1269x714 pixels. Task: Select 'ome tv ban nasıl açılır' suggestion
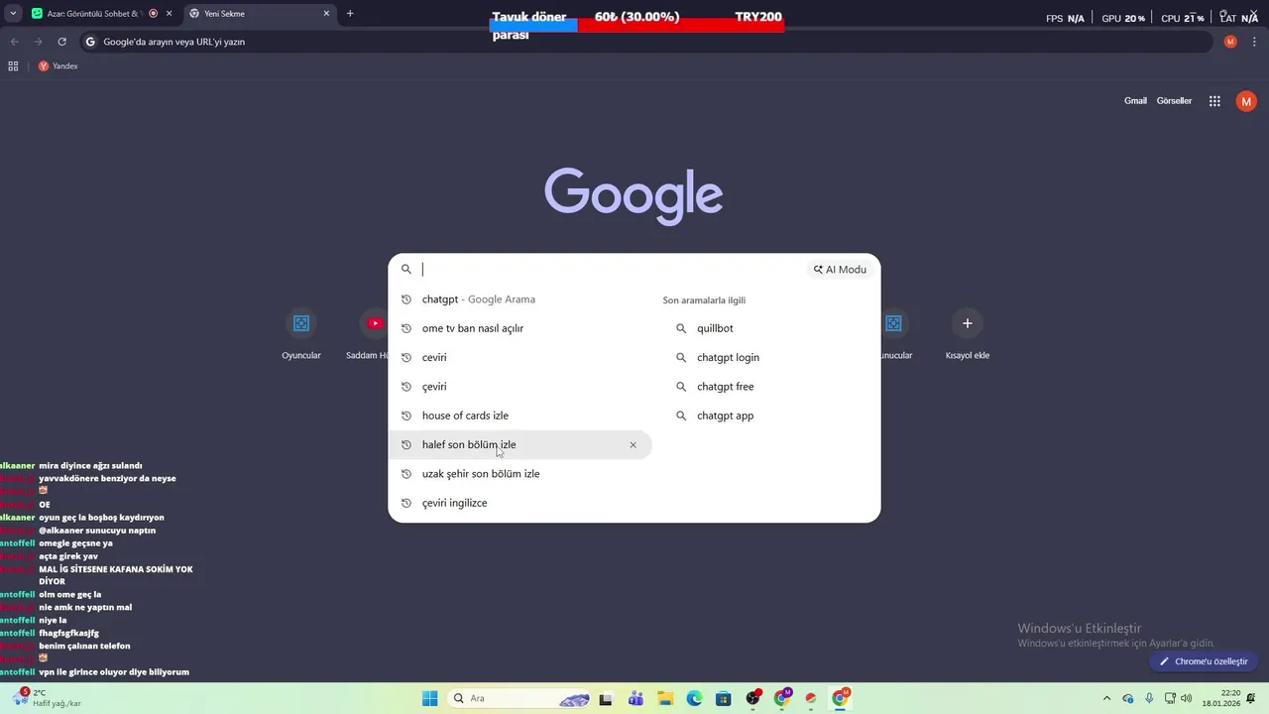519,328
